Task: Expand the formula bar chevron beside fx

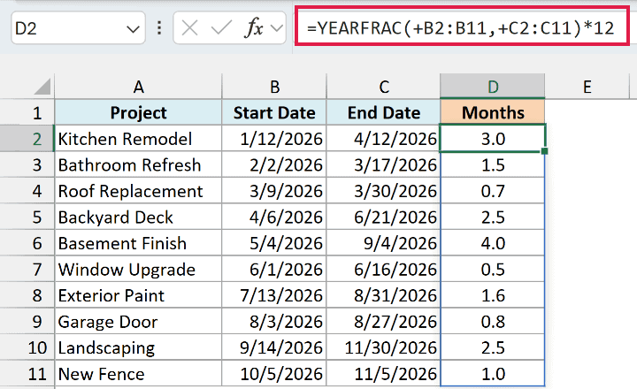Action: point(277,28)
